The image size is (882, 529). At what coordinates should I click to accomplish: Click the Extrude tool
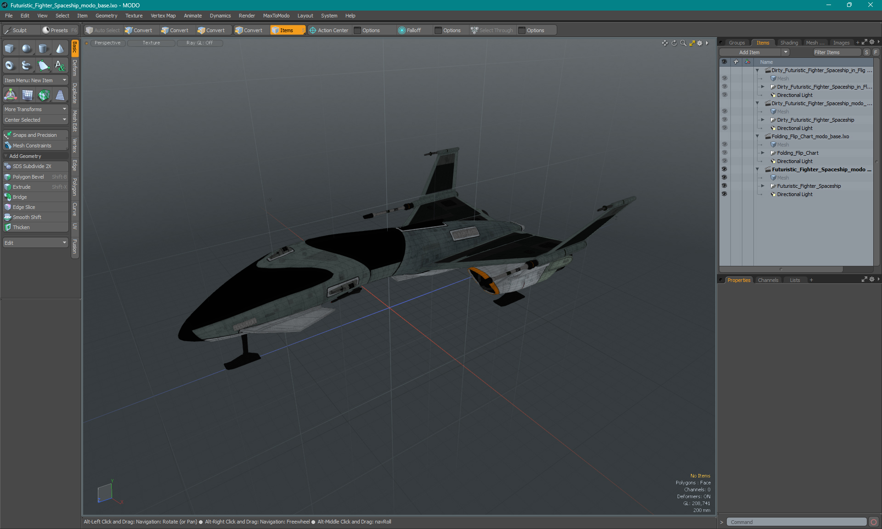tap(35, 187)
